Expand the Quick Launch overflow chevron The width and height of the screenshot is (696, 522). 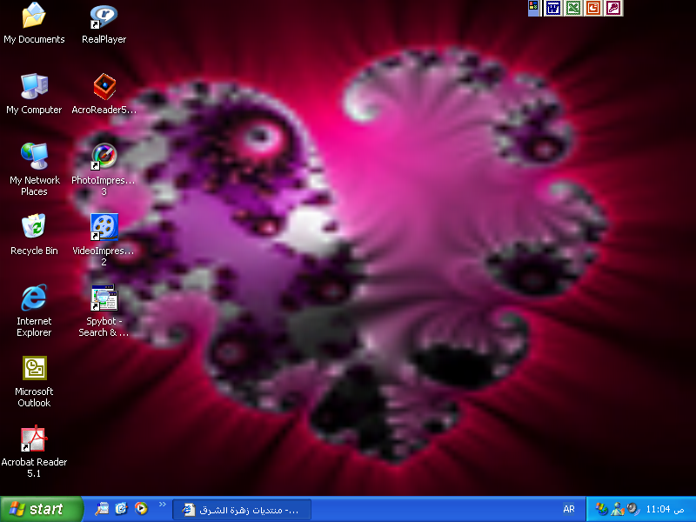pyautogui.click(x=162, y=505)
